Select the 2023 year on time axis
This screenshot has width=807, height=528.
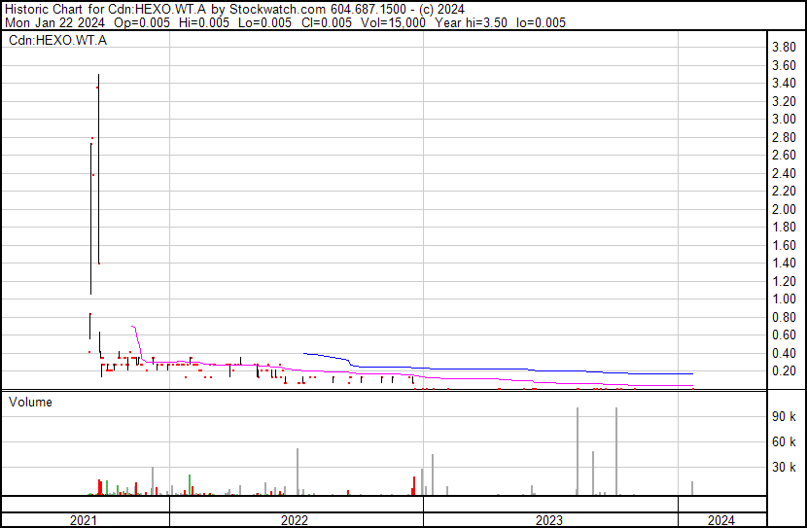click(549, 520)
